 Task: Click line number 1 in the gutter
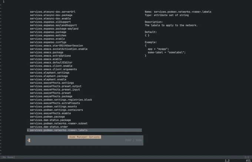pos(4,1)
